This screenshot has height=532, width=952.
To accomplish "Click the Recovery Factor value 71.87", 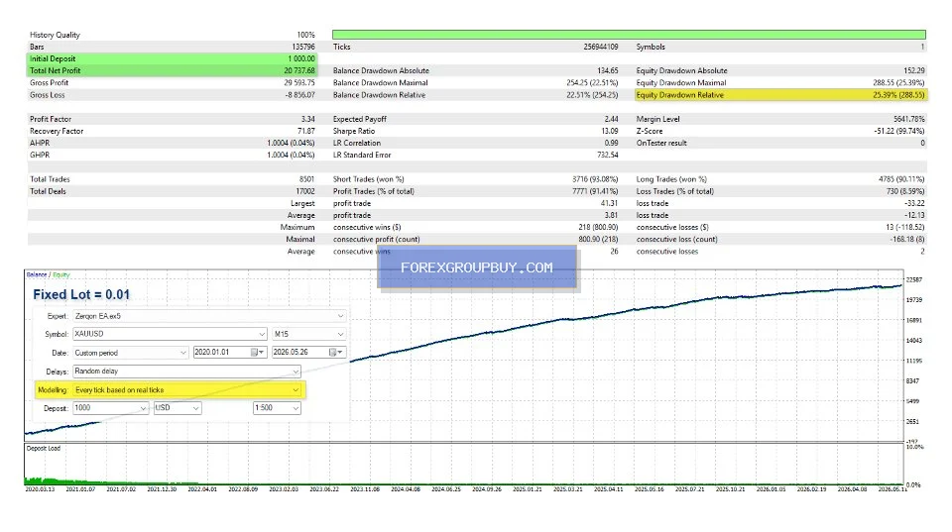I will (x=306, y=131).
